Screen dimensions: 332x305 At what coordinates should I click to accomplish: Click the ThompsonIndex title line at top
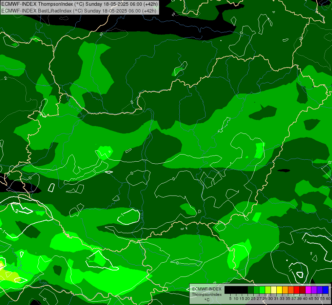point(79,4)
